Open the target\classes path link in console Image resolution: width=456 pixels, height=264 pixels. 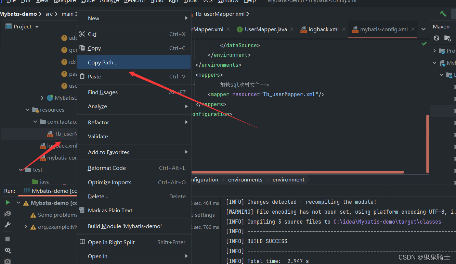point(387,222)
